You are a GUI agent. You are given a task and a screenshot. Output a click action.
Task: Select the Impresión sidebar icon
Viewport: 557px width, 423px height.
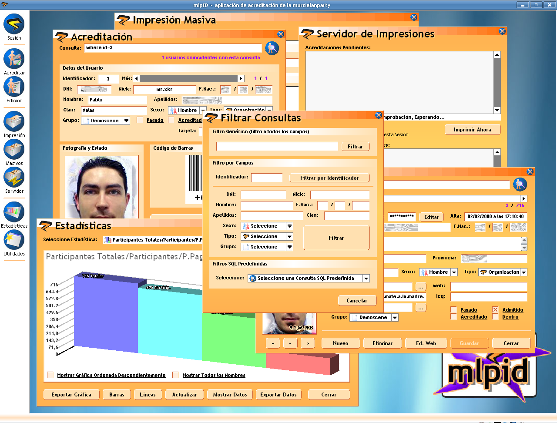14,122
